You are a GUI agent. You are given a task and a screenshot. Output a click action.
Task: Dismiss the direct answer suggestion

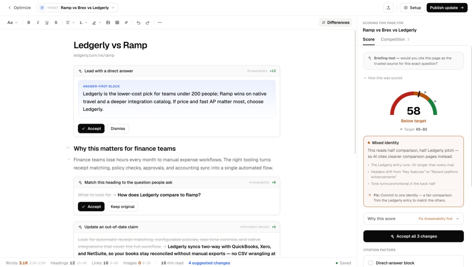tap(118, 128)
